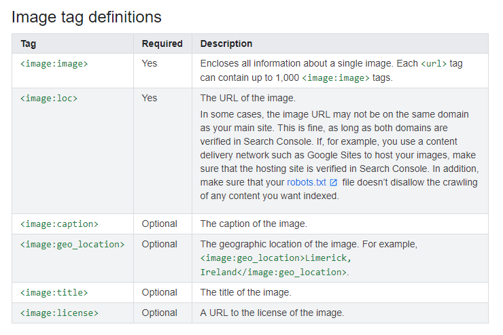
Task: Click 'Yes' in the <image:loc> row
Action: coord(150,98)
